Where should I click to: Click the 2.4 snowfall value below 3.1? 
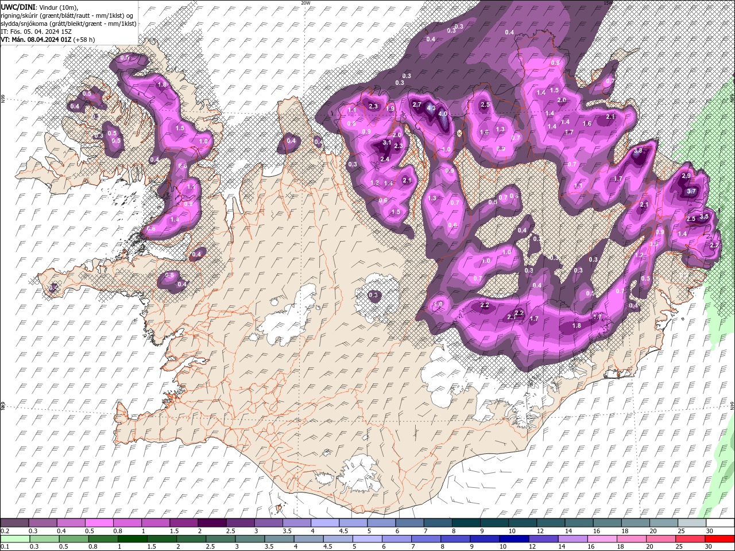point(385,159)
